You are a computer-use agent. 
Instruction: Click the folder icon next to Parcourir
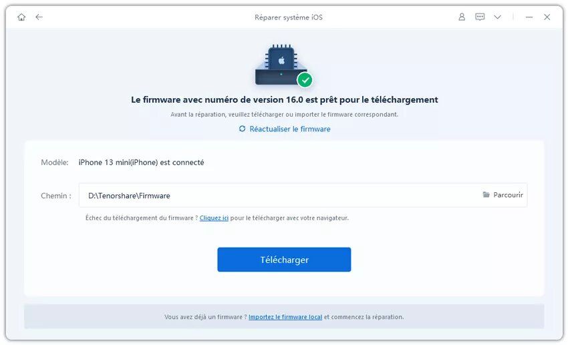tap(486, 195)
